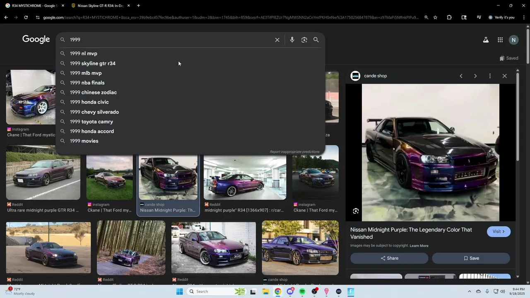530x298 pixels.
Task: Choose suggestion 1999 nl mvp
Action: point(190,53)
